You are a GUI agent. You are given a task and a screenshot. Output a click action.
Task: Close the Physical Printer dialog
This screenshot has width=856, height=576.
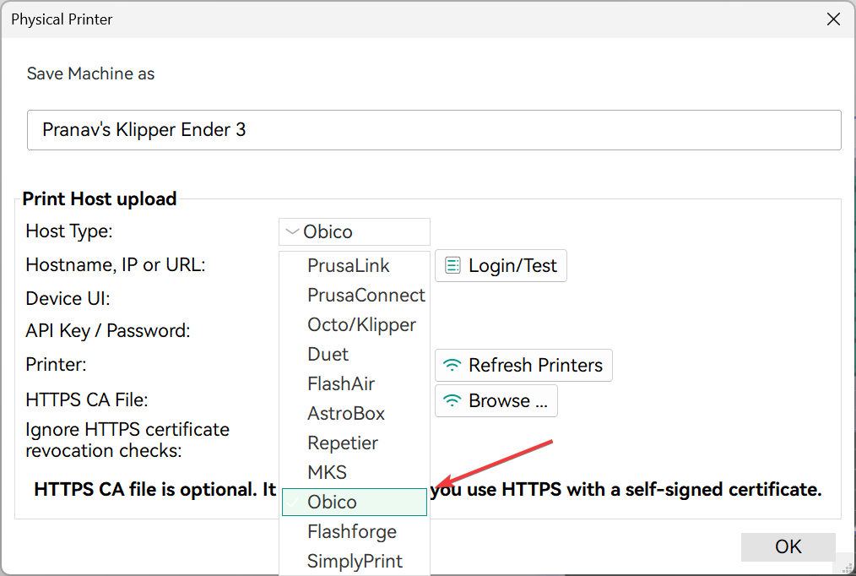pos(833,19)
